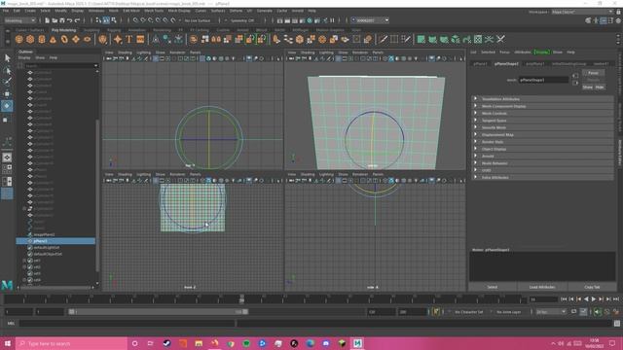Image resolution: width=623 pixels, height=350 pixels.
Task: Toggle smooth shade all in top view panel
Action: (208, 58)
